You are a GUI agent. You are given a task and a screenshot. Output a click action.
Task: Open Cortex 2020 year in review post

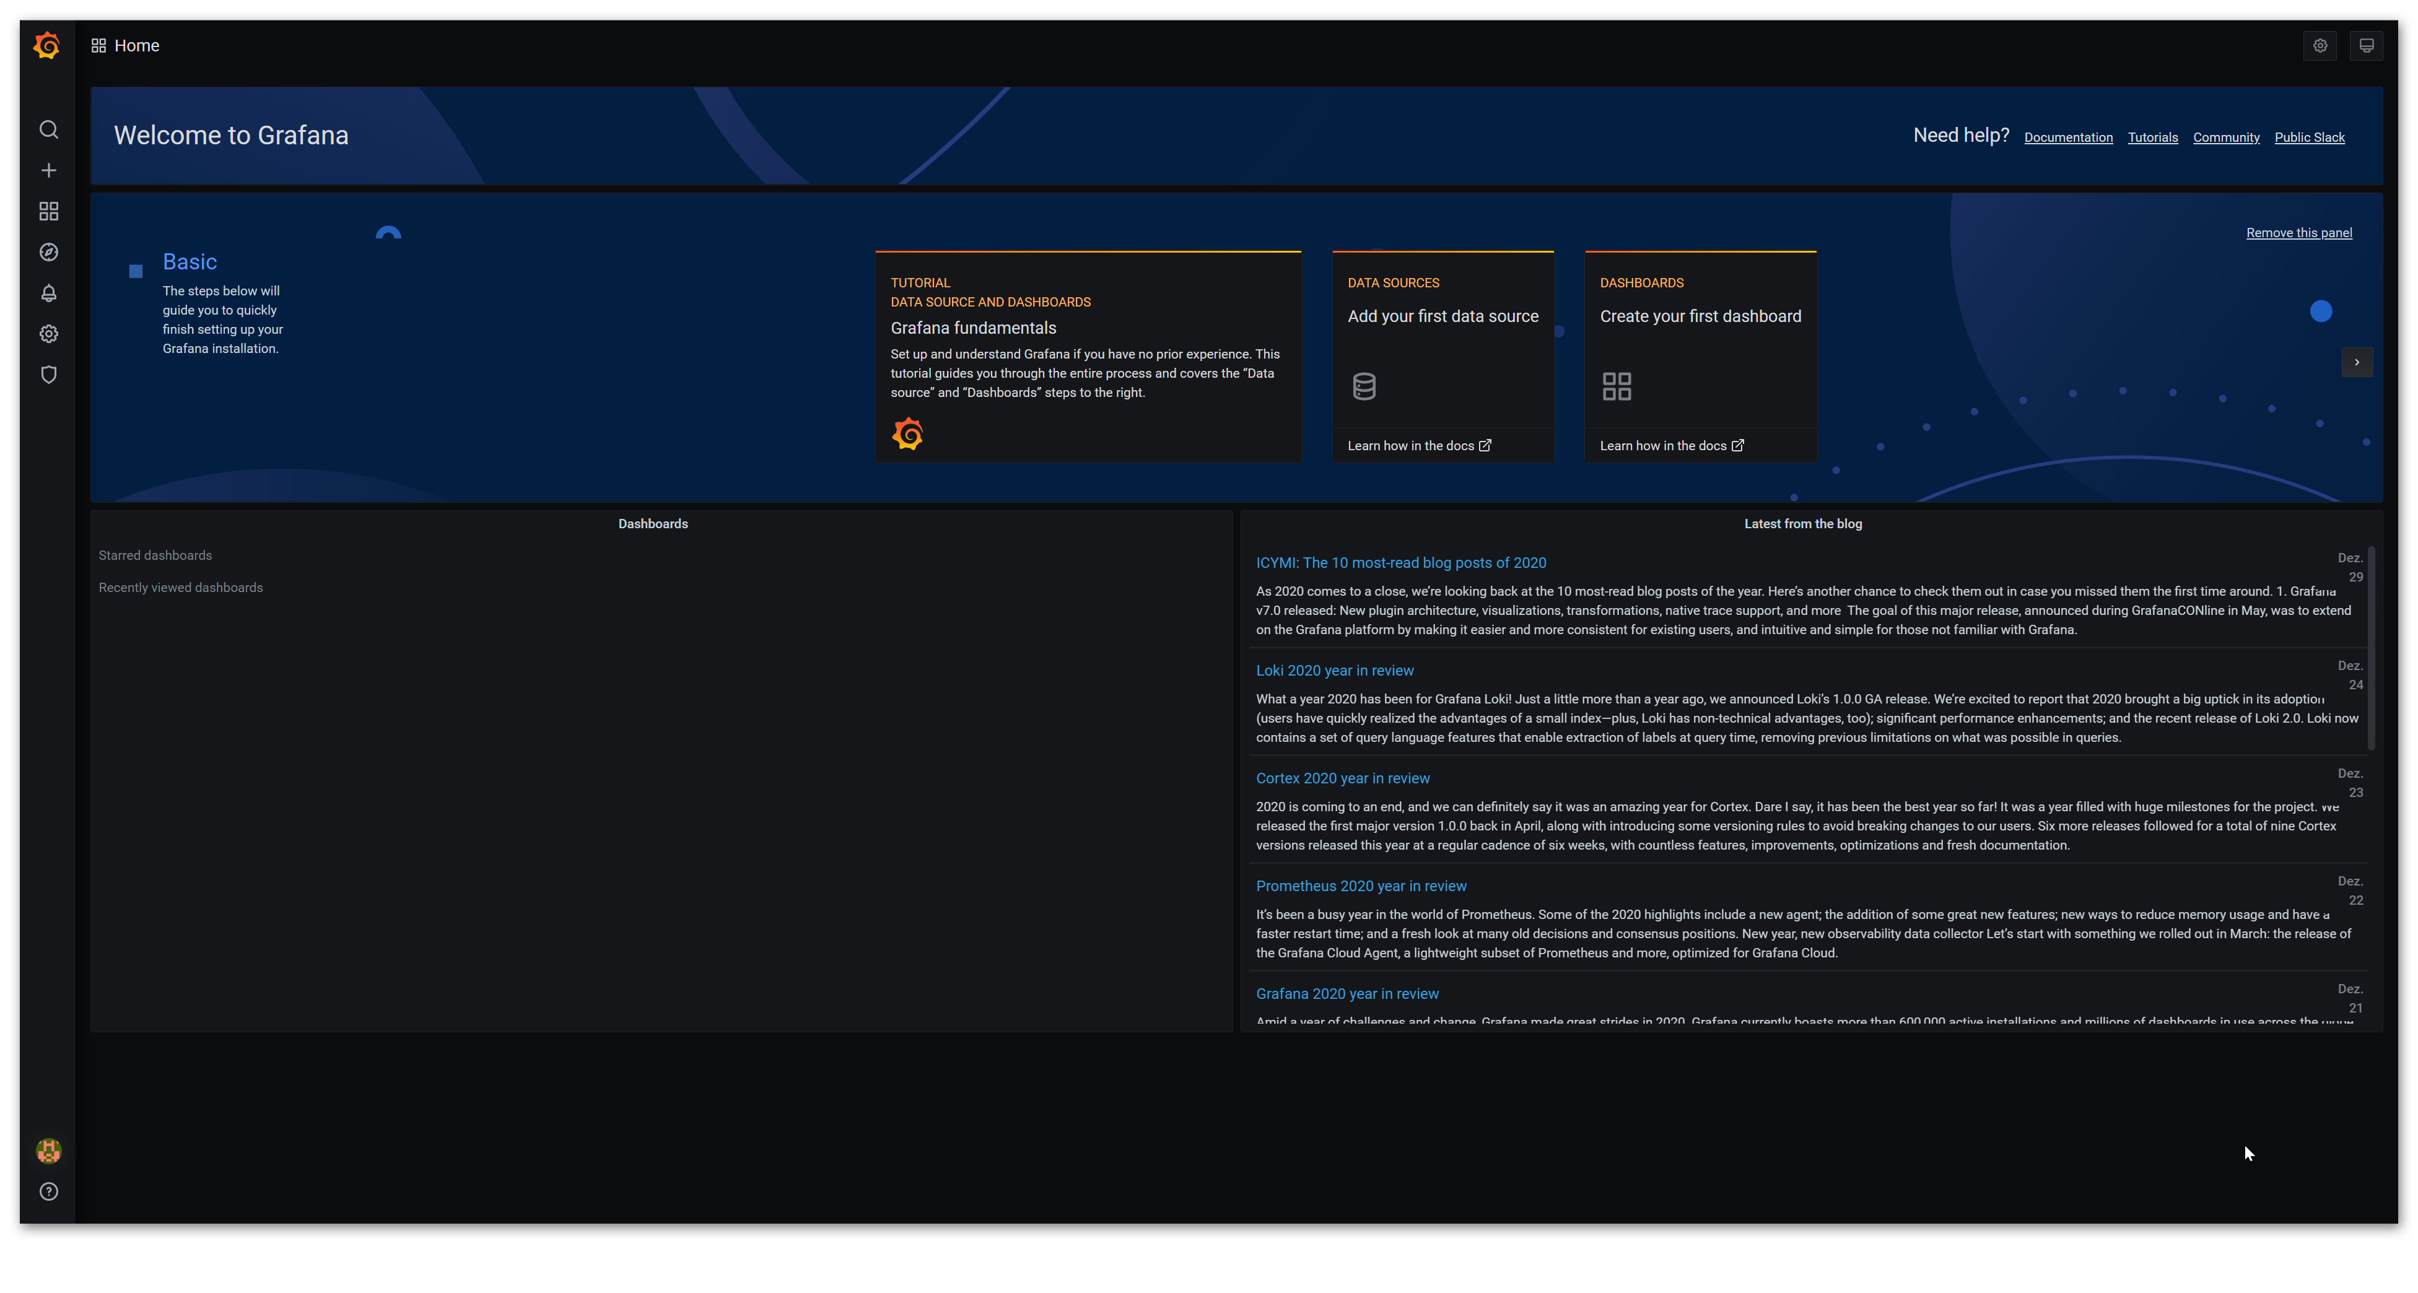tap(1342, 778)
